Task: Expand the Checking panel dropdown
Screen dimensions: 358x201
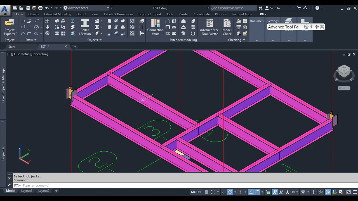Action: tap(236, 40)
